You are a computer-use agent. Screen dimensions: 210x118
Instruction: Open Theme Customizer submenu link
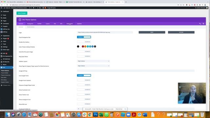coord(6,75)
